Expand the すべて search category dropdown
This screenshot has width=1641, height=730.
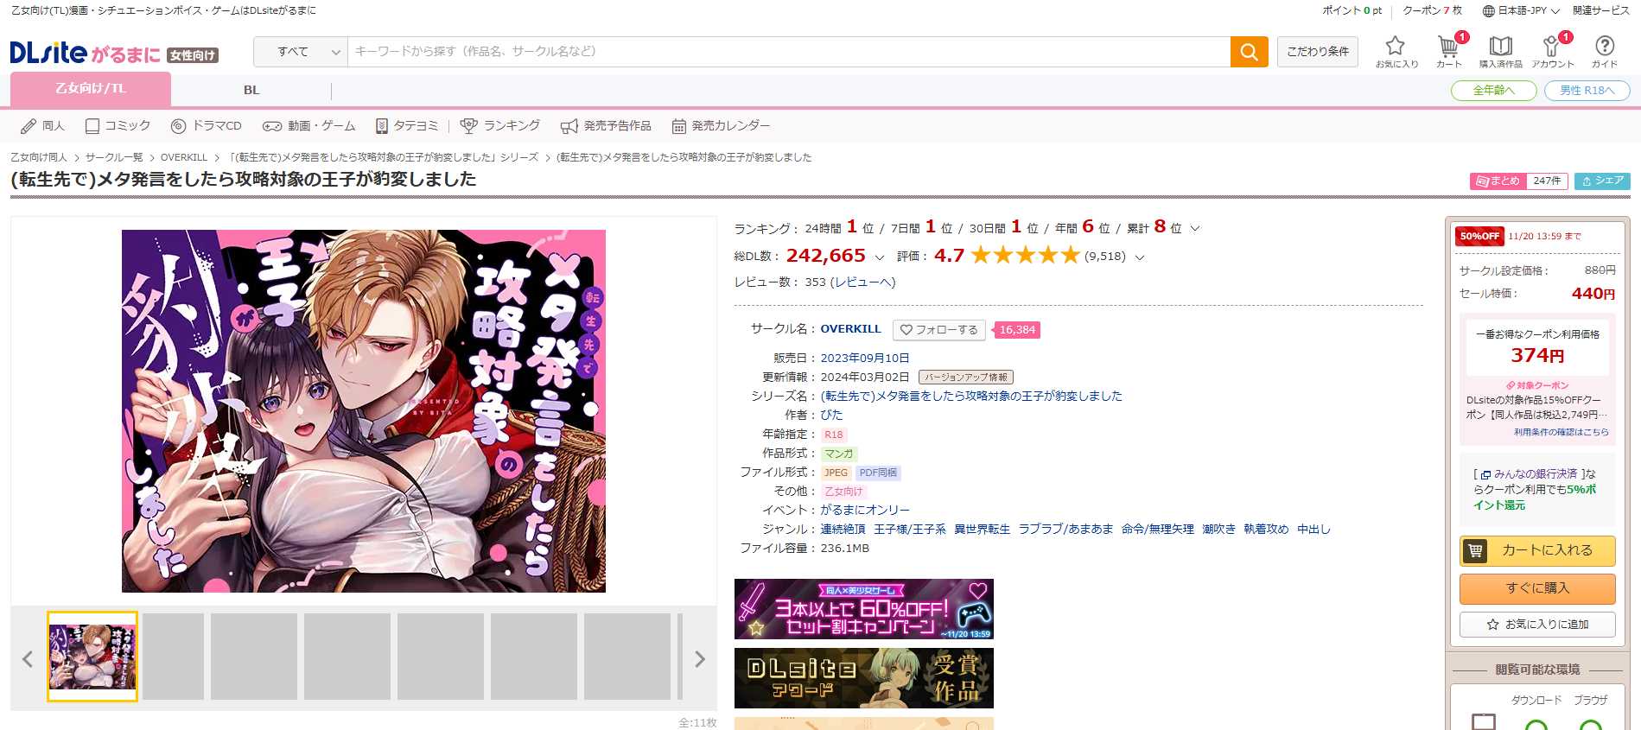click(x=301, y=52)
